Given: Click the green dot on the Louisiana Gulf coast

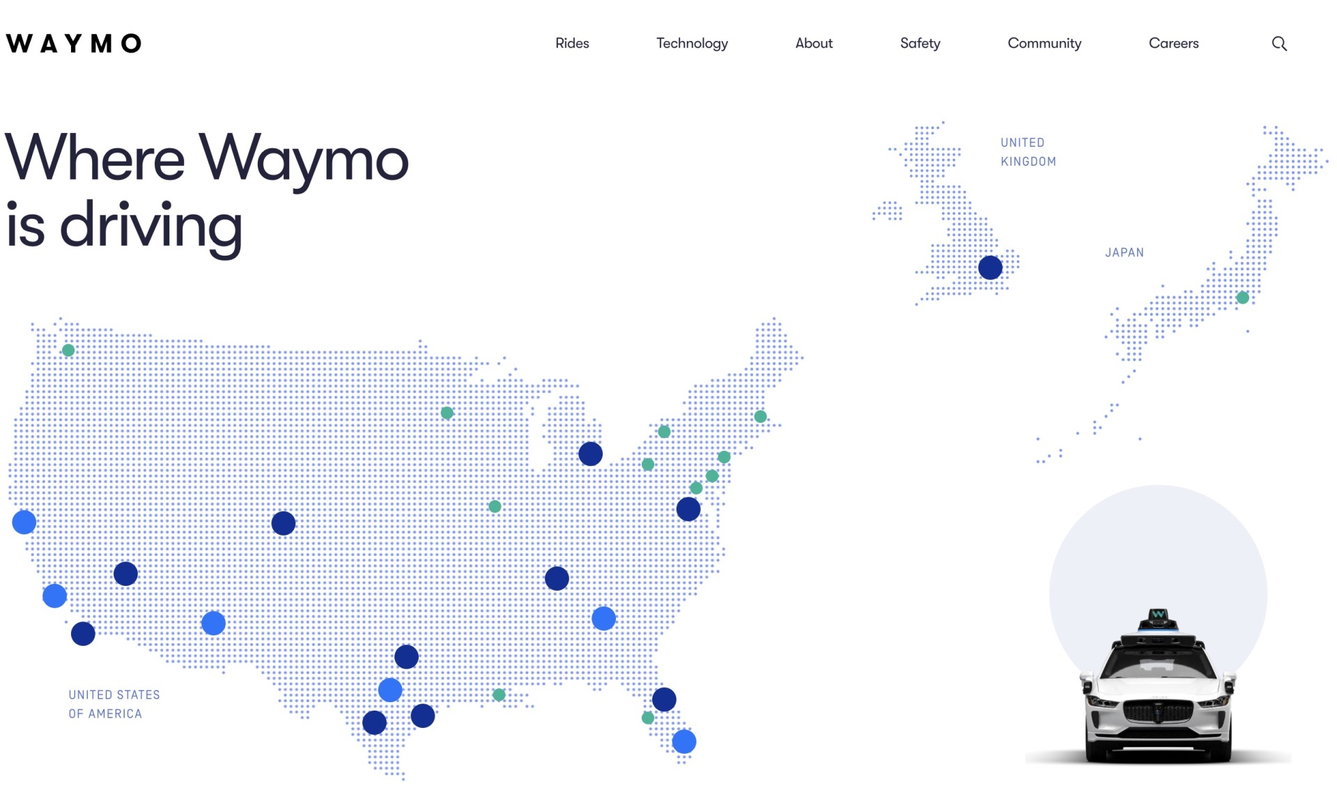Looking at the screenshot, I should pyautogui.click(x=499, y=695).
